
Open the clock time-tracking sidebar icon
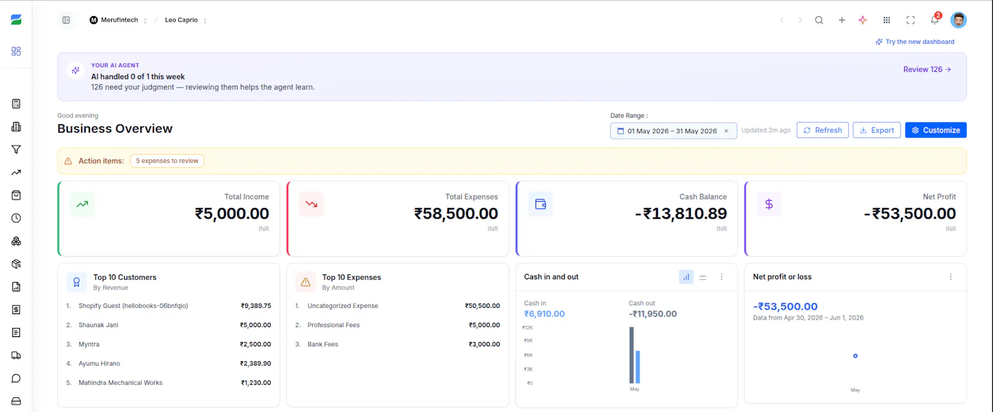16,218
